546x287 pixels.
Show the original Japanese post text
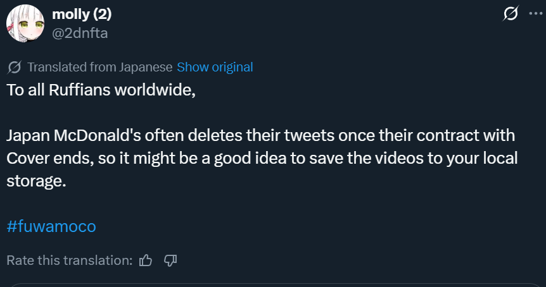point(215,67)
